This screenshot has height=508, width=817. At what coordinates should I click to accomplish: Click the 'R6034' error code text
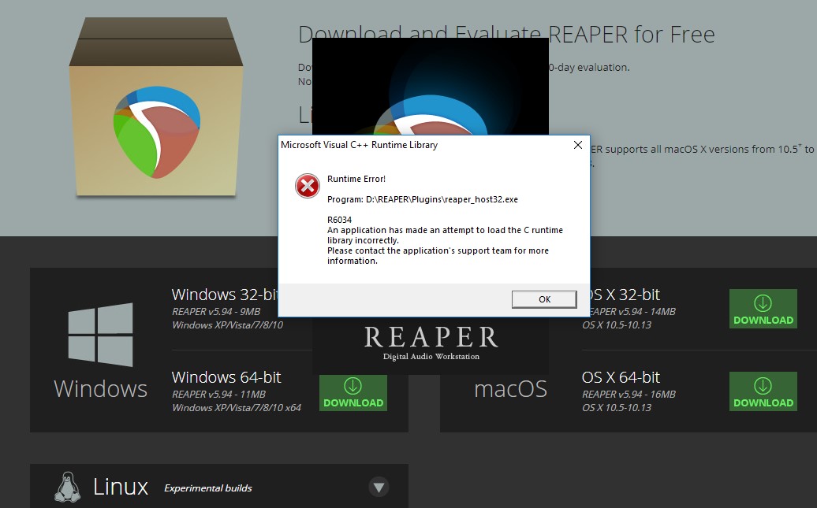pos(339,220)
